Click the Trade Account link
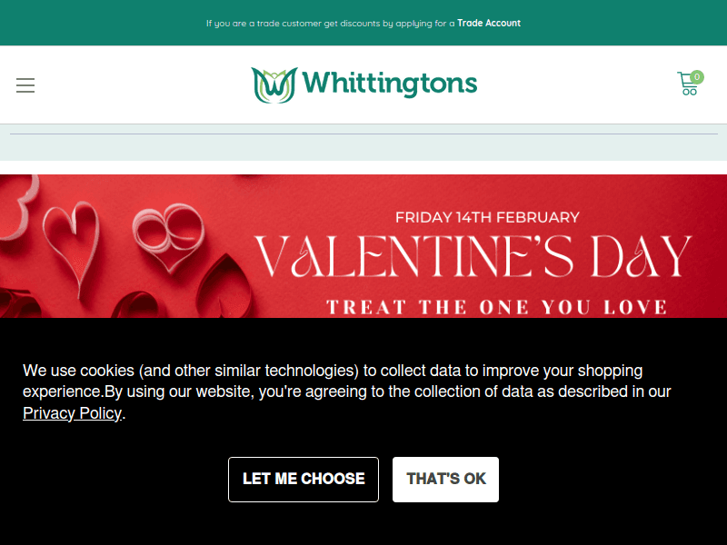 pos(489,23)
